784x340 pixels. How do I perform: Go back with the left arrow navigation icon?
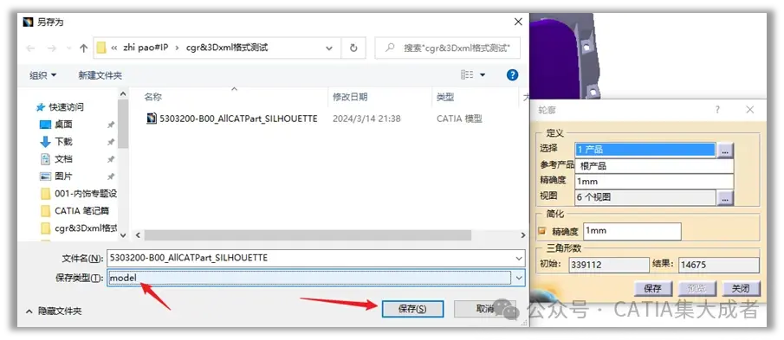click(x=31, y=48)
